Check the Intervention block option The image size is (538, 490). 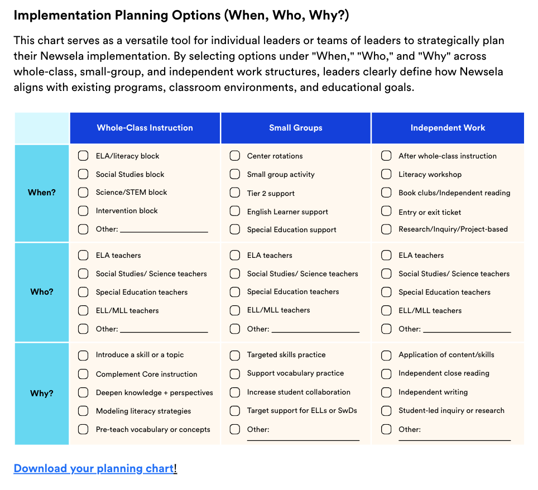[83, 211]
